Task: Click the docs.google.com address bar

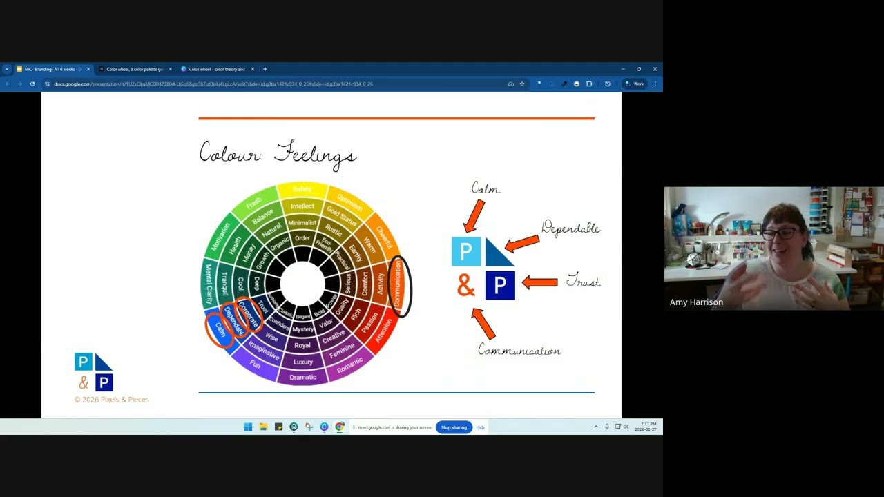Action: click(x=276, y=84)
